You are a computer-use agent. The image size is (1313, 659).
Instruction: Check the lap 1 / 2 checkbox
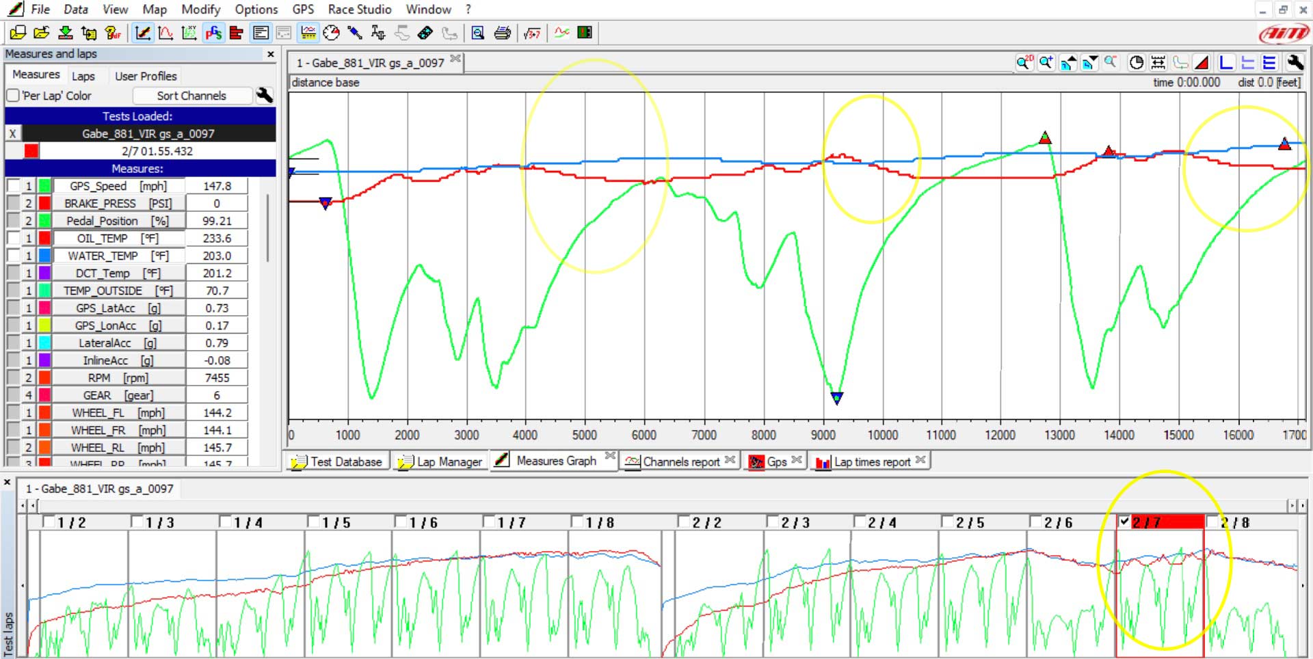point(49,522)
